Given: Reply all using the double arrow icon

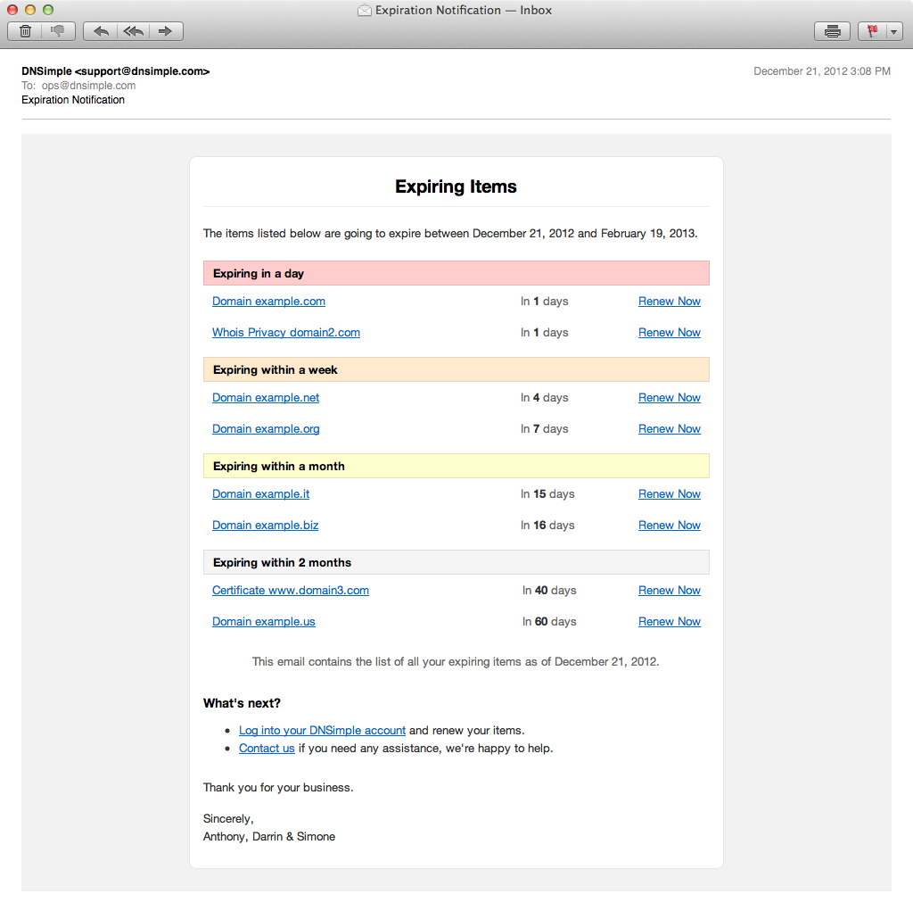Looking at the screenshot, I should coord(134,31).
